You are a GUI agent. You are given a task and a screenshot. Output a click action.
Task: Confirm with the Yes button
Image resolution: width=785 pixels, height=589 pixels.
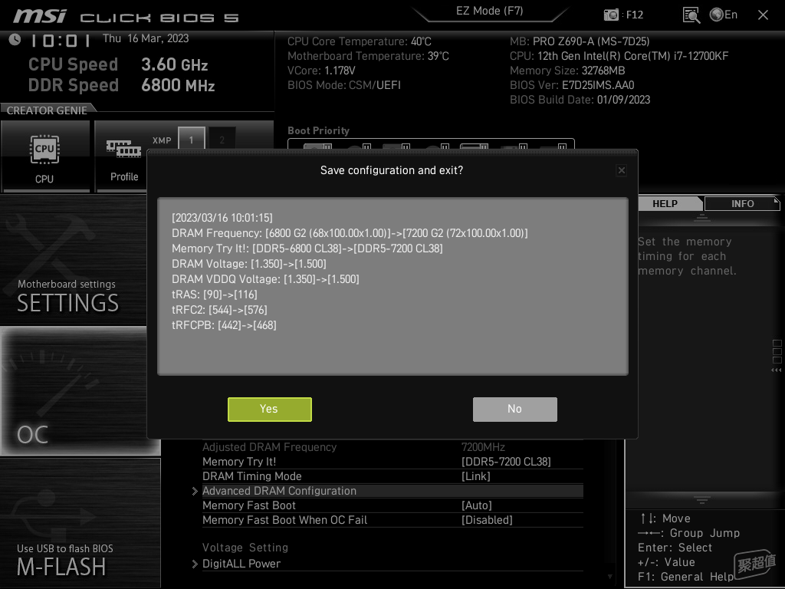(x=270, y=410)
